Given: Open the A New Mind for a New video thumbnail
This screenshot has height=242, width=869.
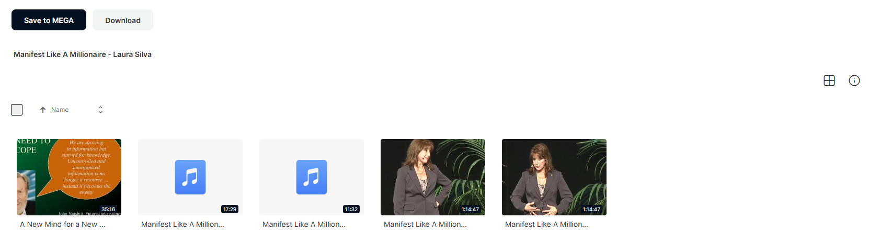Looking at the screenshot, I should click(69, 177).
